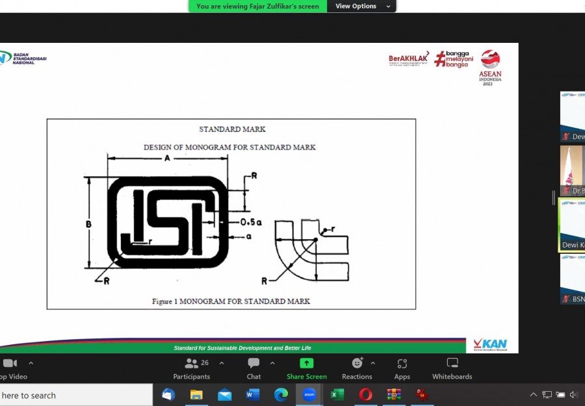Open Whiteboards in Zoom

click(x=452, y=368)
